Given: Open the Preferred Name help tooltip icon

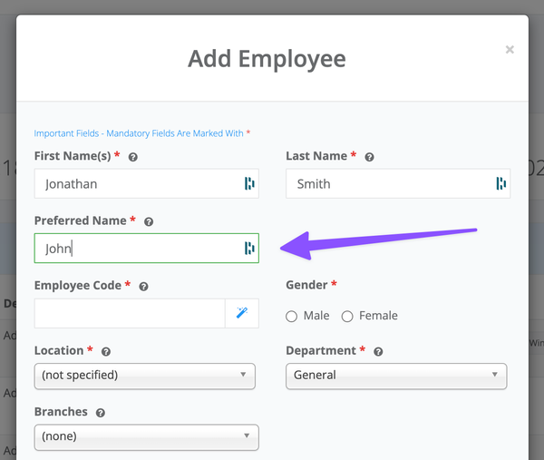Looking at the screenshot, I should 149,221.
